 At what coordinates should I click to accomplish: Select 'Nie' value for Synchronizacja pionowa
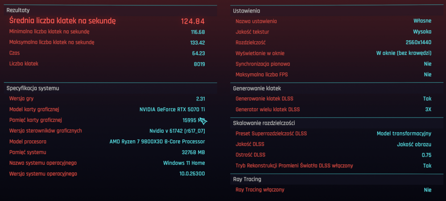tap(428, 64)
